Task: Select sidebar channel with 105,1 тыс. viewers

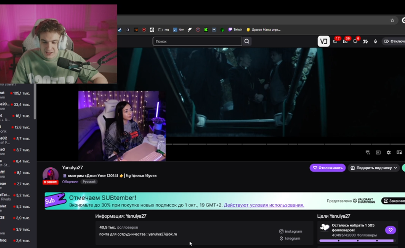Action: point(15,95)
